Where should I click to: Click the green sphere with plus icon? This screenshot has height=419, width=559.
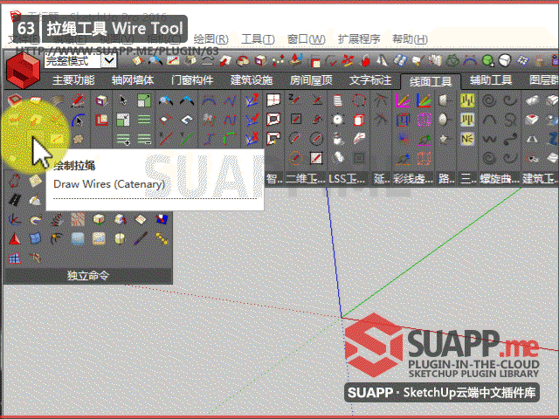[x=488, y=60]
